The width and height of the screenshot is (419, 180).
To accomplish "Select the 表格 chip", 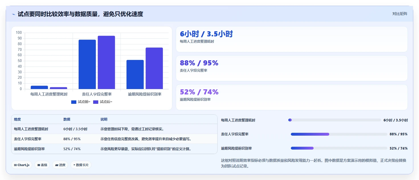I will tap(42, 165).
